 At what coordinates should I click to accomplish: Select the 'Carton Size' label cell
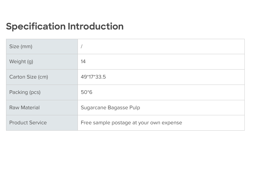tap(42, 77)
